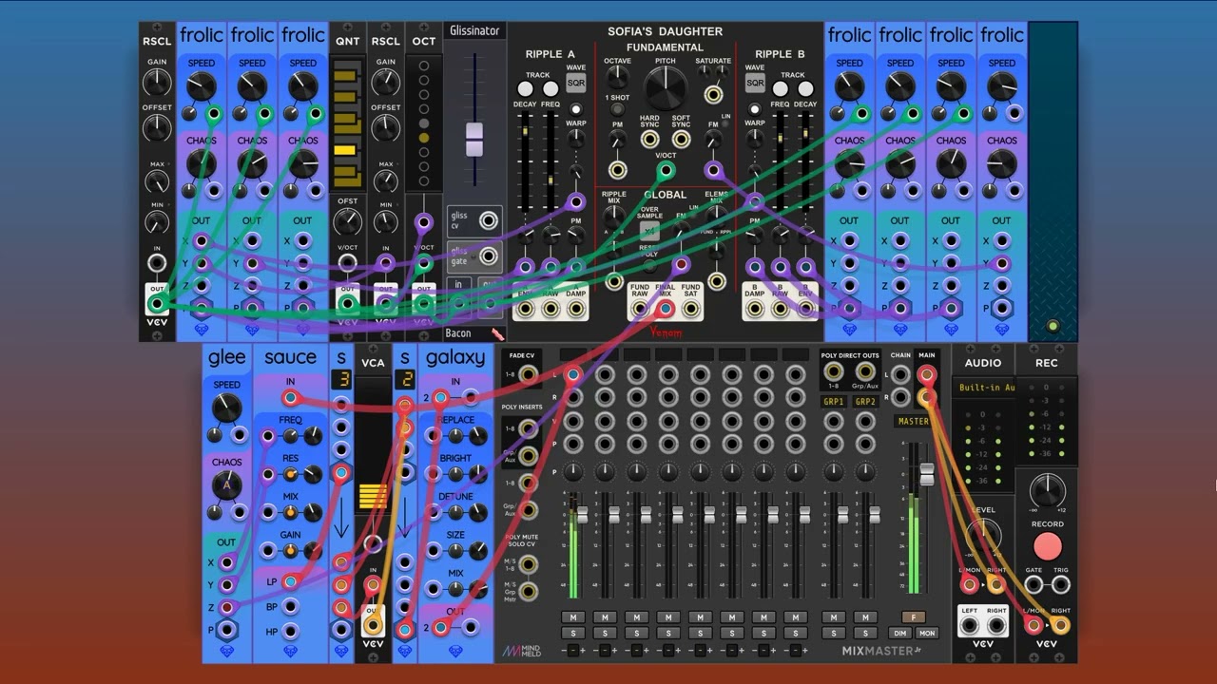Click the AUDIO module LEVEL knob
Screen dimensions: 1217x684
click(983, 538)
